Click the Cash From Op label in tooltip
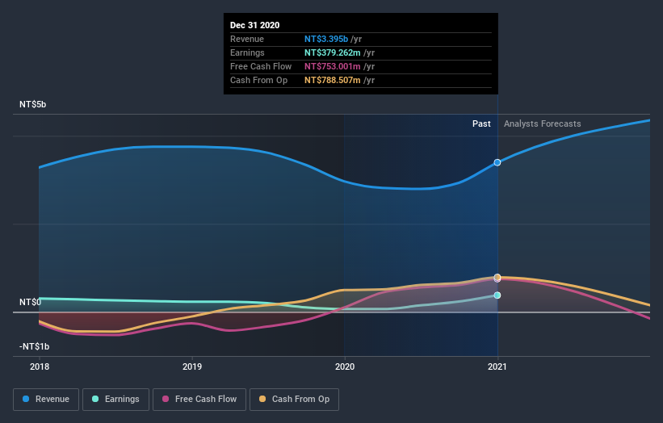This screenshot has width=663, height=423. [x=258, y=80]
